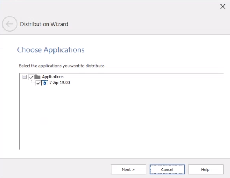Click blank footer area left of Next
The height and width of the screenshot is (178, 230).
pos(55,170)
